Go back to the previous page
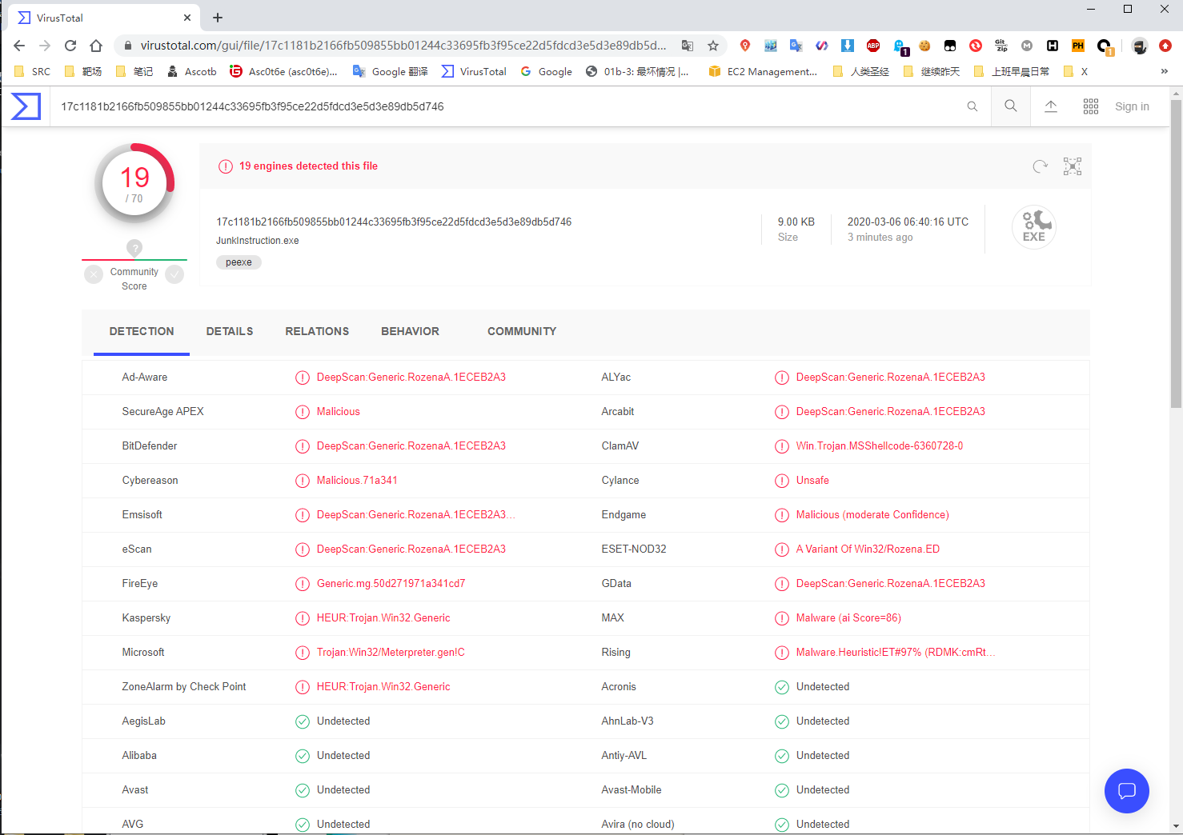The height and width of the screenshot is (835, 1183). coord(19,46)
